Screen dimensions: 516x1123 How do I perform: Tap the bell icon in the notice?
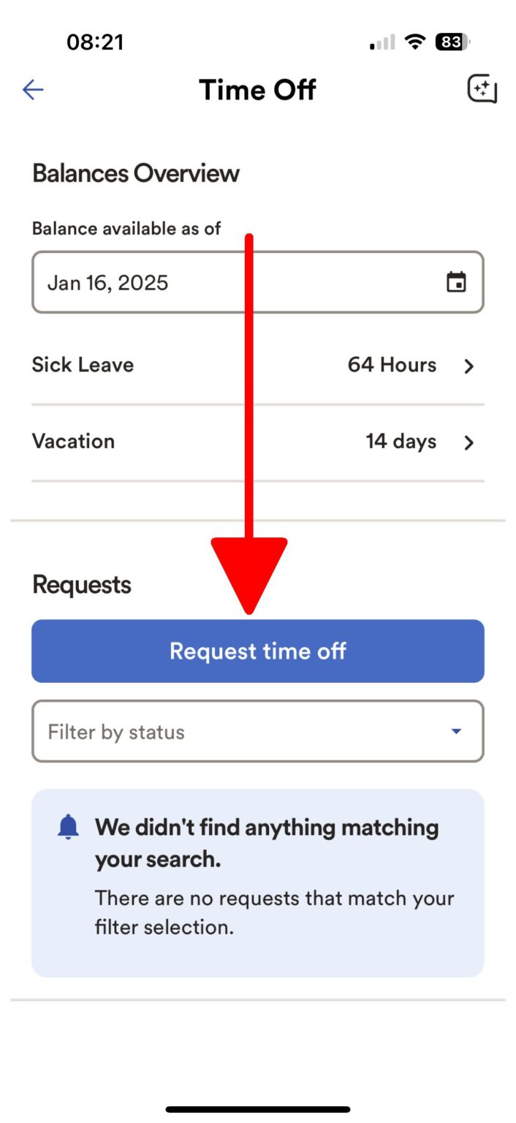click(x=69, y=827)
